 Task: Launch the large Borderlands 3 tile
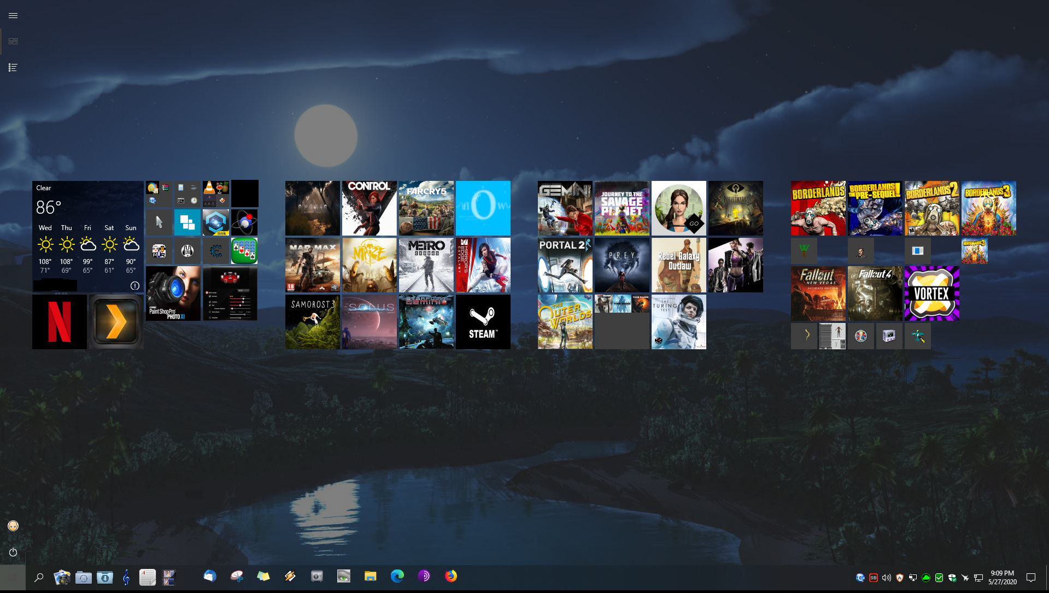point(989,208)
